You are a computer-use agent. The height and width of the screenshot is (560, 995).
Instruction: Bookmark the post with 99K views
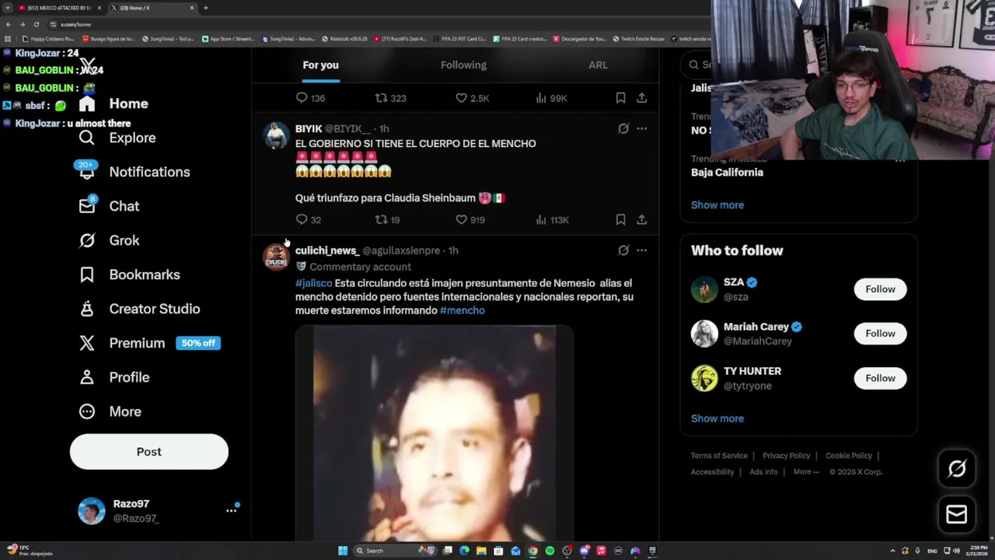[620, 98]
